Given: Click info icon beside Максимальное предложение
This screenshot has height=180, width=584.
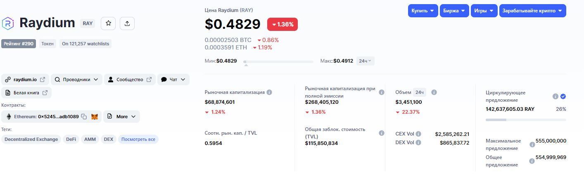Looking at the screenshot, I should click(x=532, y=145).
